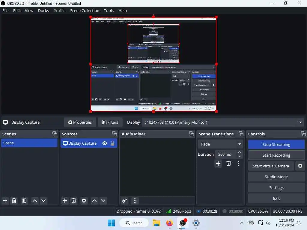Click the CPU: 36.5% status text
Viewport: 307px width, 230px height.
click(258, 211)
